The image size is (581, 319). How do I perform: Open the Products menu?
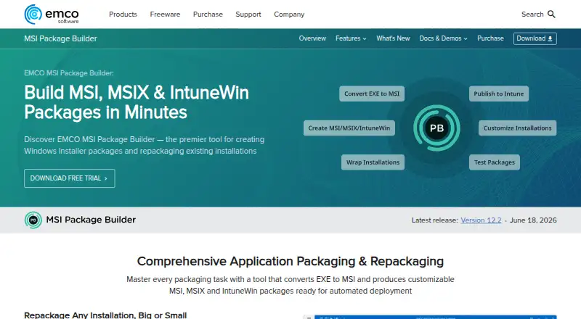click(x=123, y=14)
